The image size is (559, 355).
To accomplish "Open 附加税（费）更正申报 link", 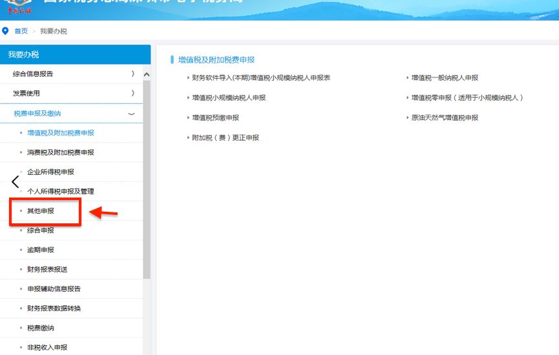I will (x=226, y=137).
